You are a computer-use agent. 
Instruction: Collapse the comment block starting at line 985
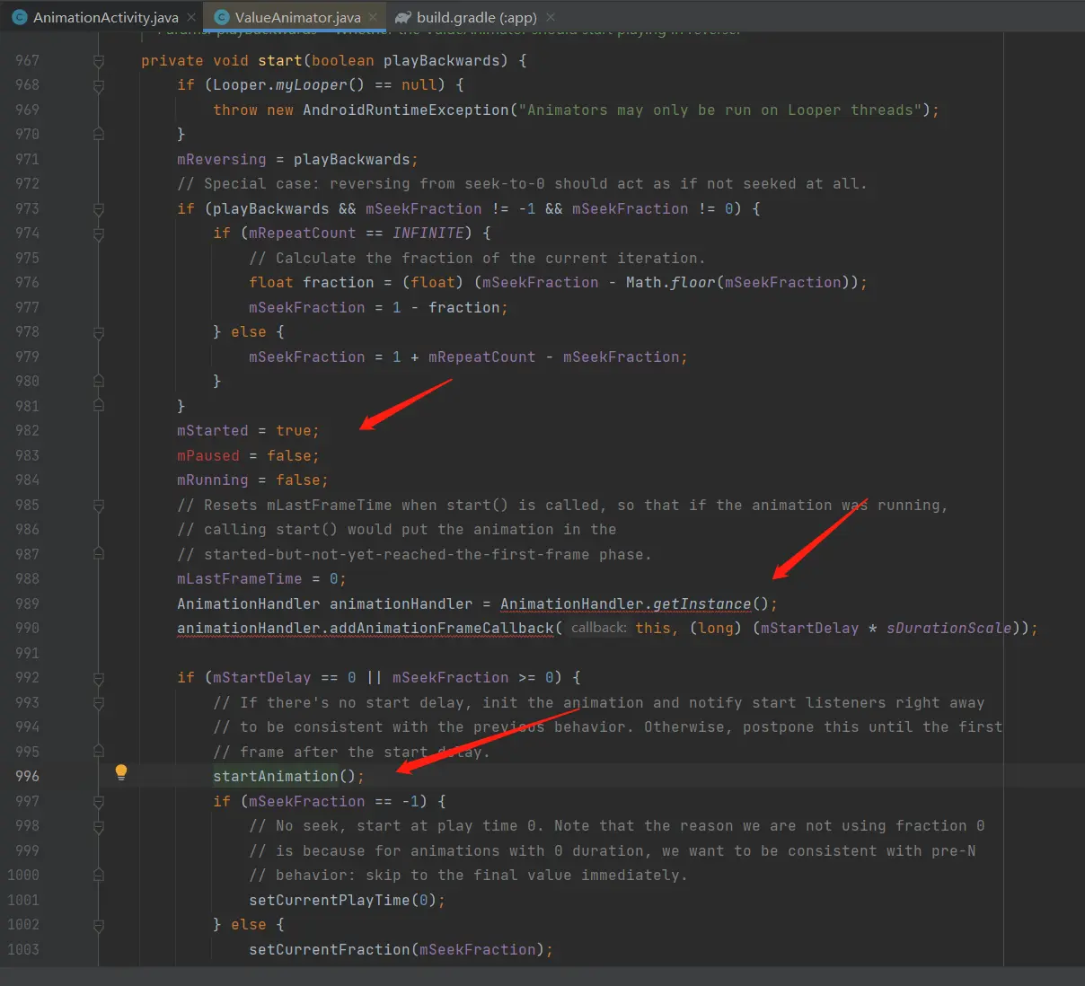click(99, 506)
